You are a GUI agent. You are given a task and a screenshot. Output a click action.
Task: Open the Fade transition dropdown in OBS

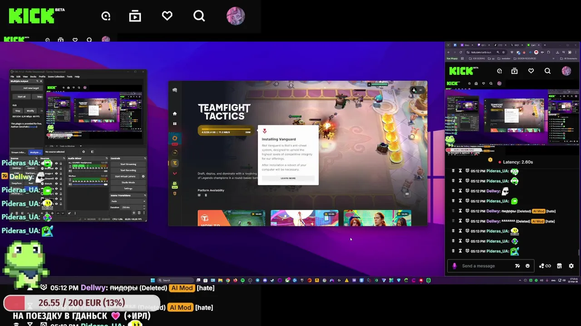pos(128,201)
